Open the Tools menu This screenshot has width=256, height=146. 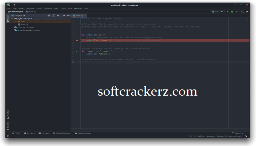[x=63, y=8]
